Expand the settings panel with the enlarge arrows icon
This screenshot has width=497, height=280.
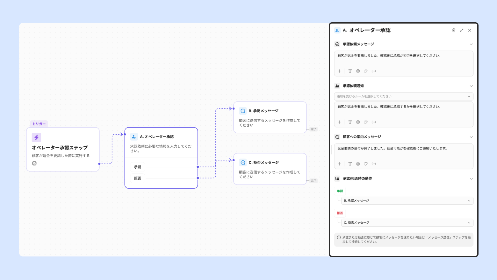click(462, 30)
